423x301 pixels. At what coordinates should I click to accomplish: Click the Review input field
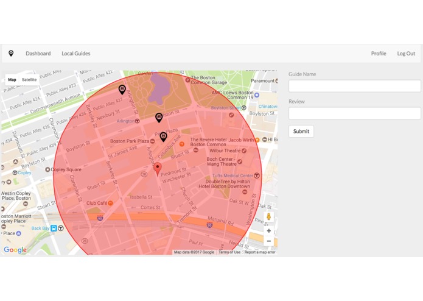[x=354, y=113]
